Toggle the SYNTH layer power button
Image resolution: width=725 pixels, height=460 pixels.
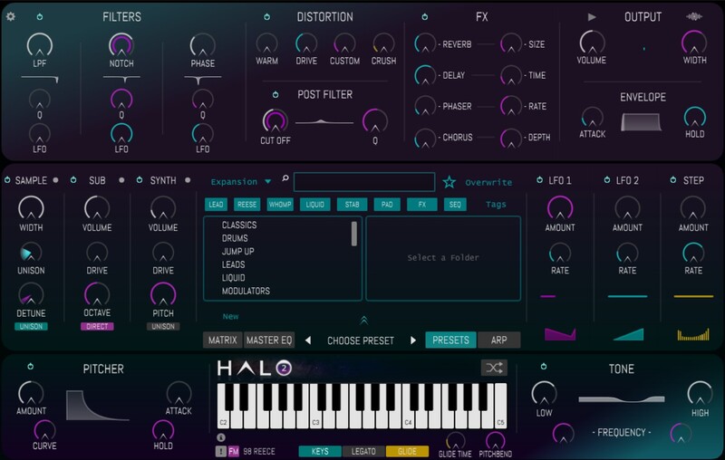click(140, 180)
